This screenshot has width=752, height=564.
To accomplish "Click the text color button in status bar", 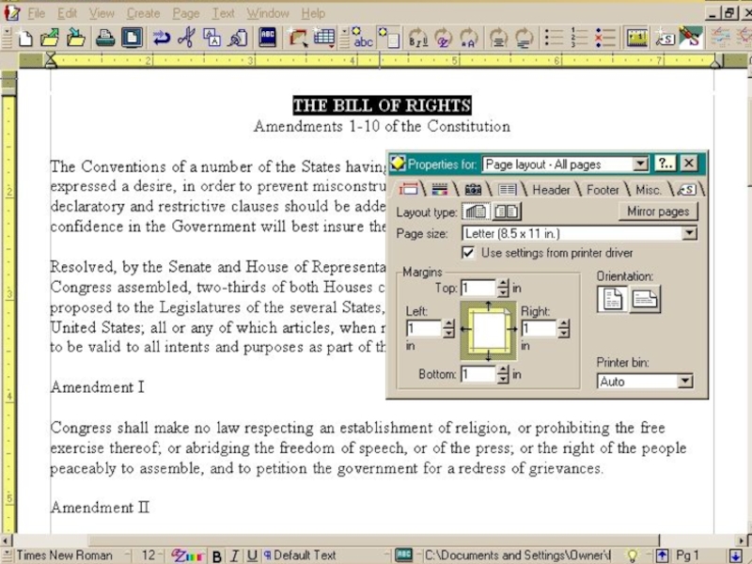I will pos(187,556).
